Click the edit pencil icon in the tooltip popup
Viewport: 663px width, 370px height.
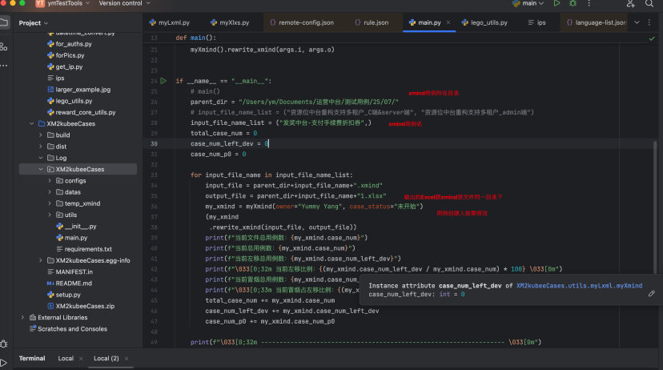click(651, 294)
